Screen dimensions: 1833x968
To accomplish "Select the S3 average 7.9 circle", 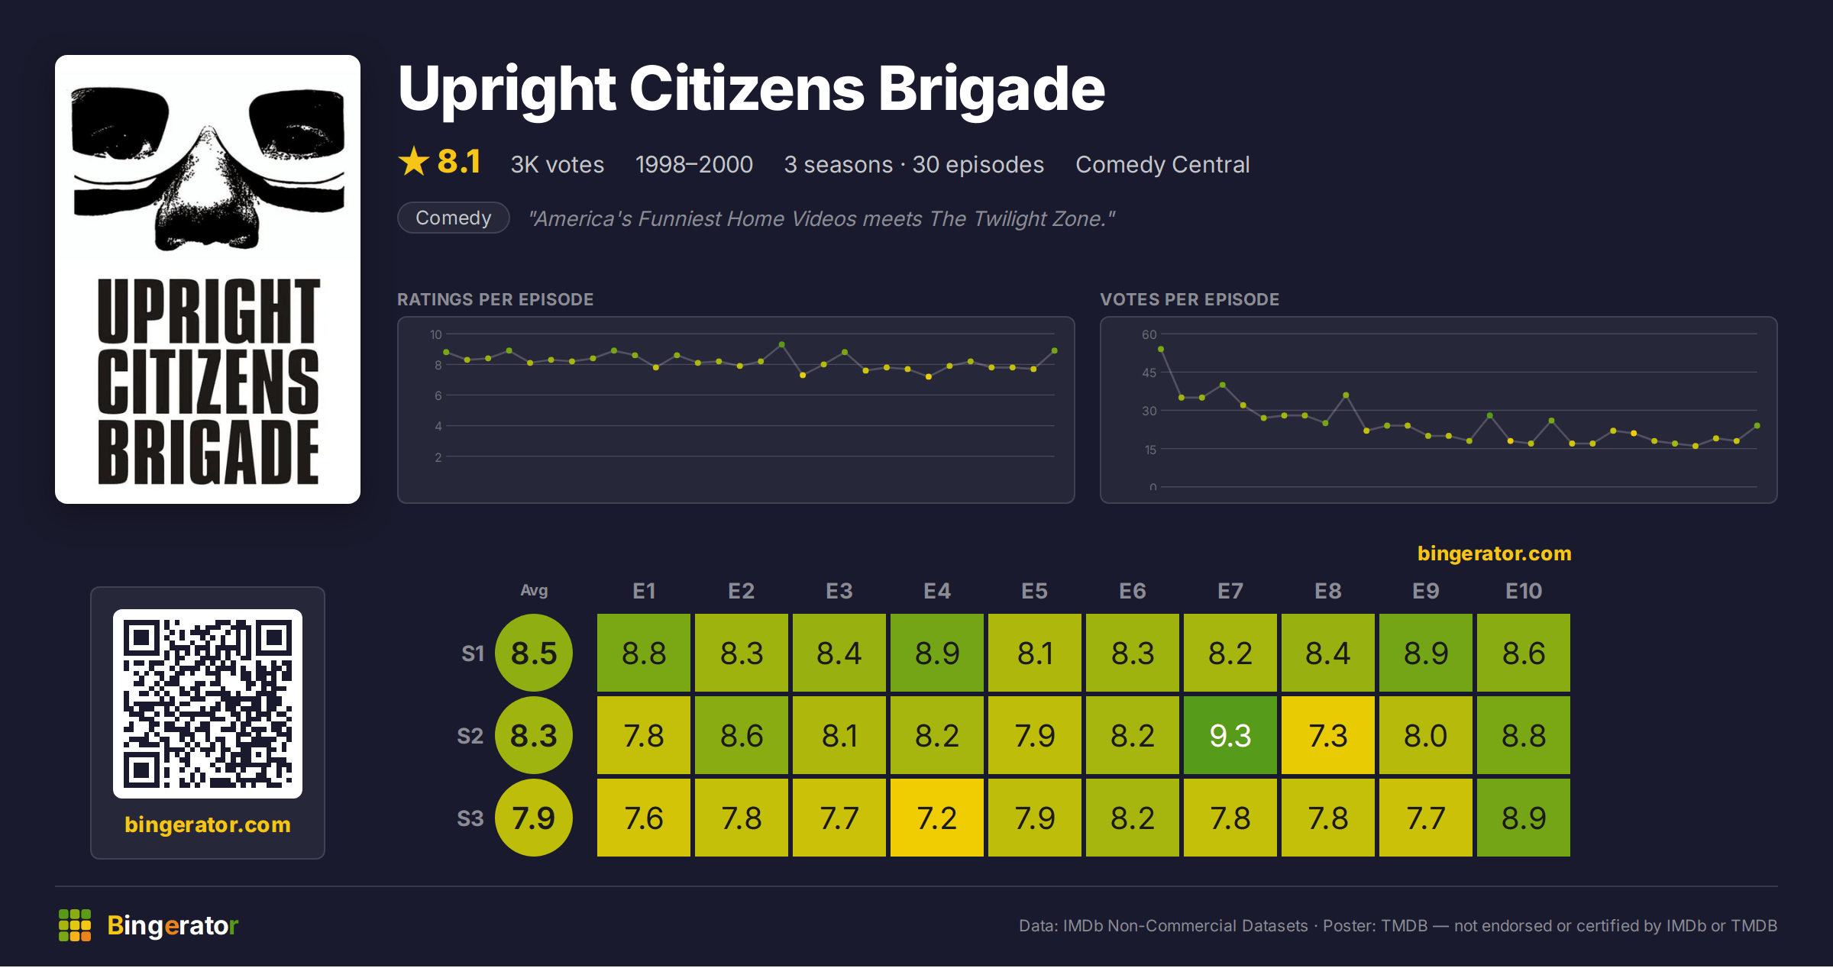I will (534, 818).
